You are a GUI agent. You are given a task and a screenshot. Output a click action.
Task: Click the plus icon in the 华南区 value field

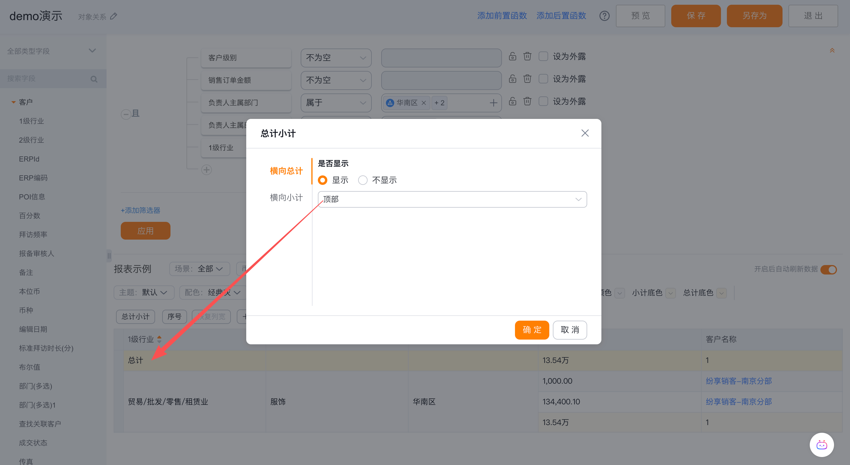coord(493,103)
